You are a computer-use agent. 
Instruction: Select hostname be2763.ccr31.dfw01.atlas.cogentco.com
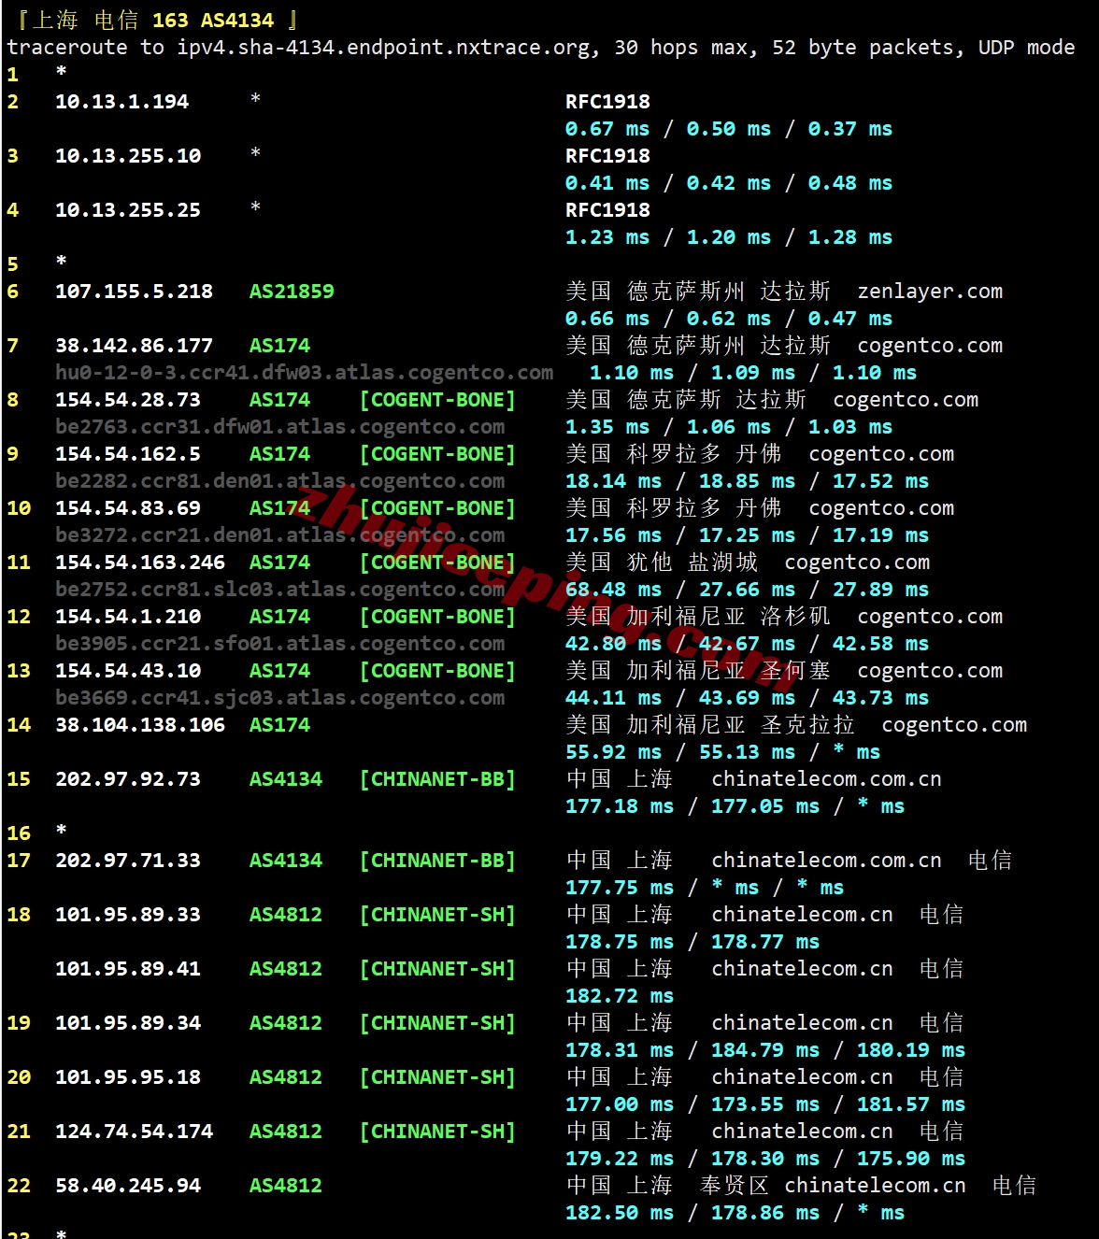coord(279,427)
